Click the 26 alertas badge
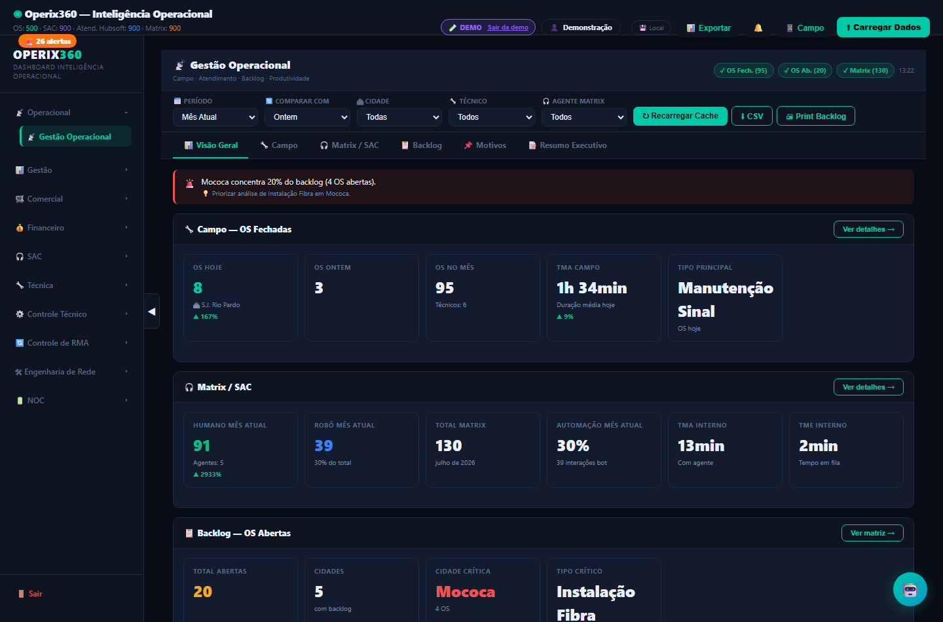943x622 pixels. [x=48, y=41]
